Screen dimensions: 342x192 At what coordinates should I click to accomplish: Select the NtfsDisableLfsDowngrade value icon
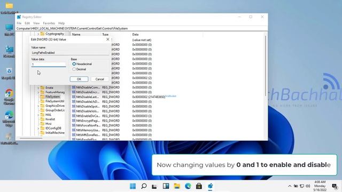[x=74, y=102]
